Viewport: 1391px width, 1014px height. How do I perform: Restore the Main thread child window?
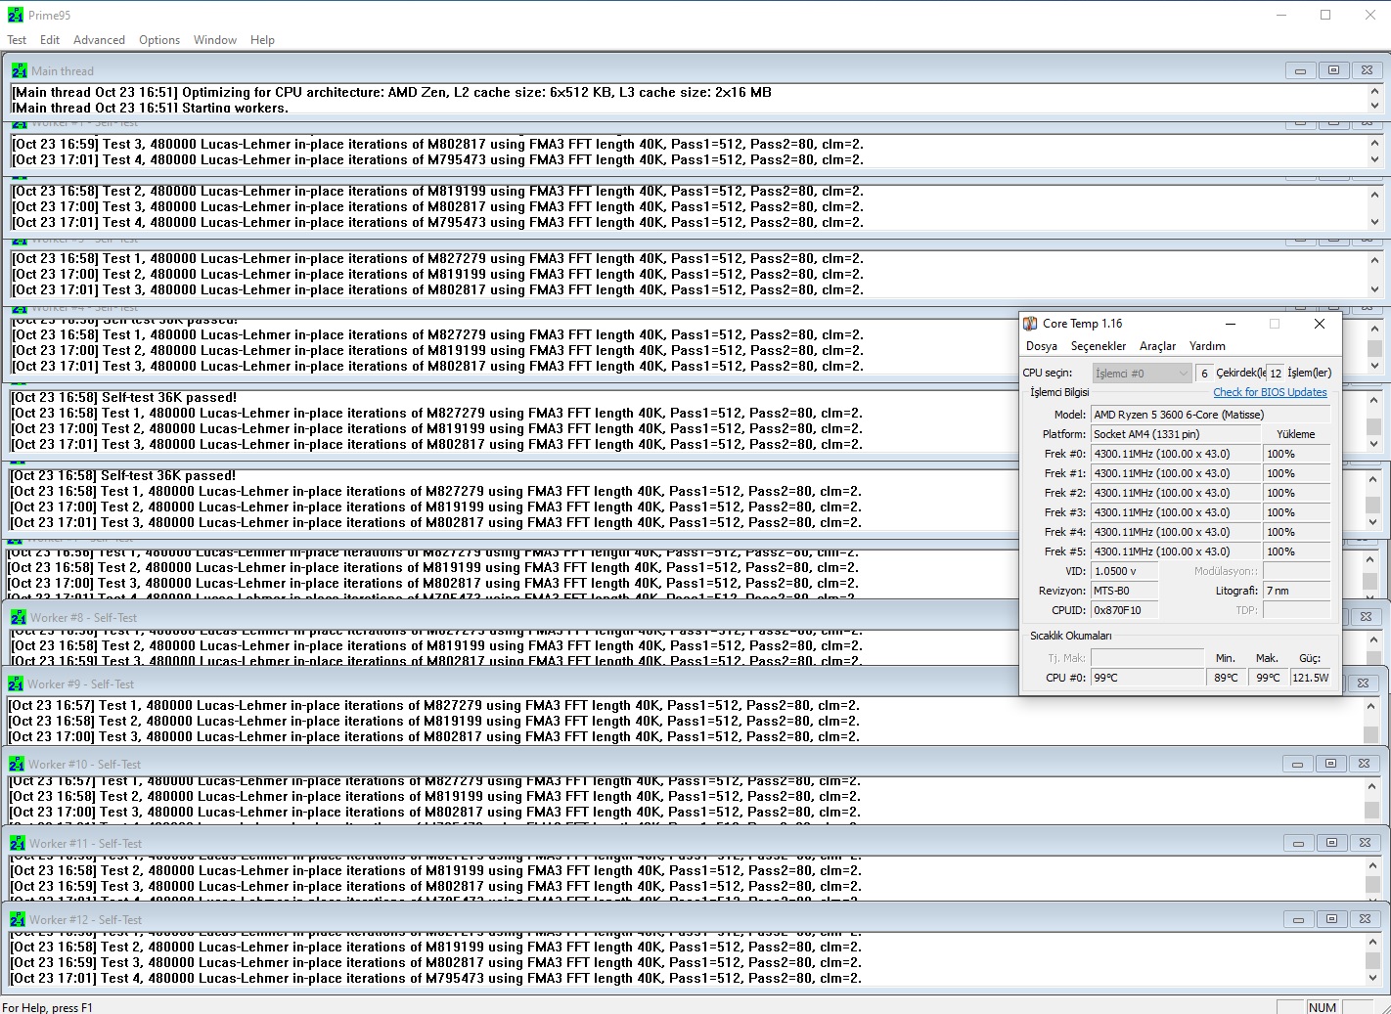[x=1333, y=70]
